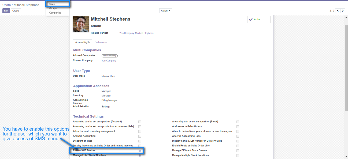This screenshot has height=159, width=348.
Task: Switch to the Preferences tab
Action: coord(101,42)
